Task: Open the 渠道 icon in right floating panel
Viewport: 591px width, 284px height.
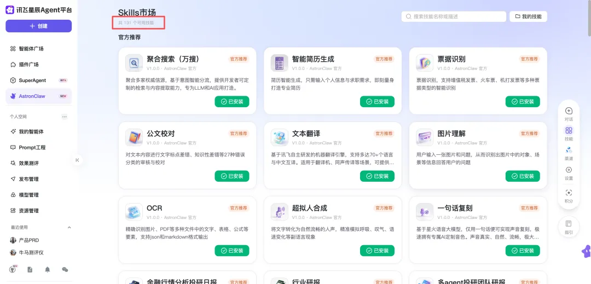Action: pos(569,150)
